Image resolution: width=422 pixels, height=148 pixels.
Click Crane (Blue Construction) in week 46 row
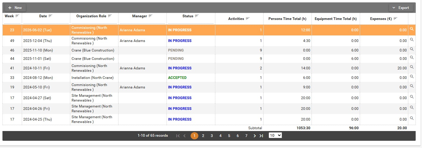click(x=93, y=50)
